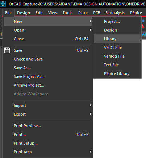Viewport: 146px width, 158px height.
Task: Expand the New submenu arrow
Action: tap(91, 21)
